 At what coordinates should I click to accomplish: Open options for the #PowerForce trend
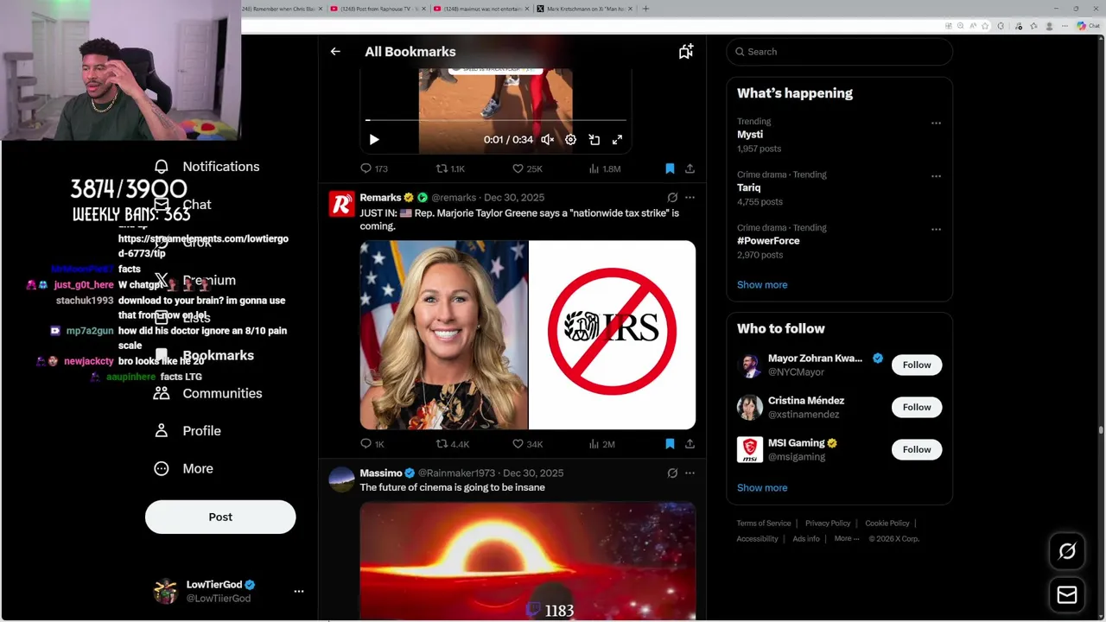point(936,229)
